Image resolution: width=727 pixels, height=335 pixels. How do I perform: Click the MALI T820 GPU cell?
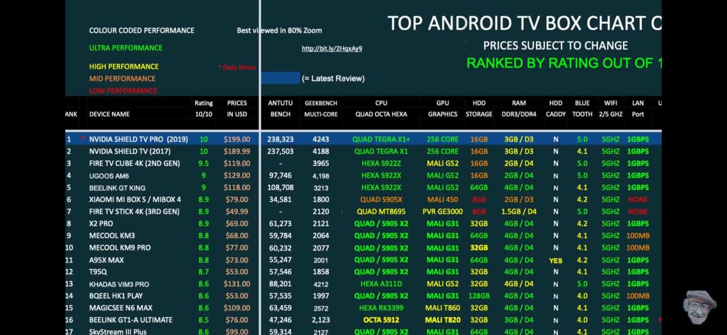click(442, 320)
